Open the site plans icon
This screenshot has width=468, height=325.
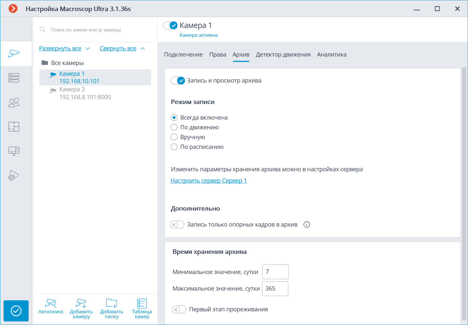tap(14, 126)
